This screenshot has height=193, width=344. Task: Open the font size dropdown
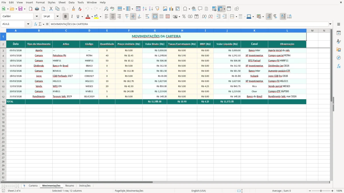(58, 17)
